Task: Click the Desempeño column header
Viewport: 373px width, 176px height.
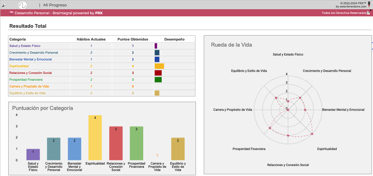Action: (174, 39)
